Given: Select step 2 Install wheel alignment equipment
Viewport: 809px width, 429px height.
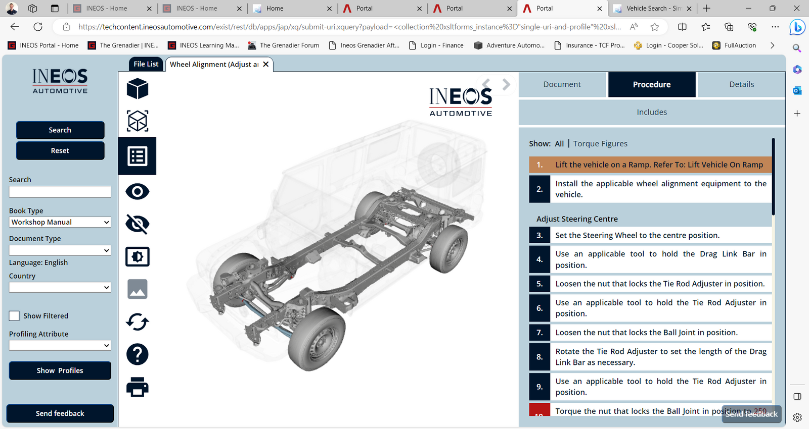Looking at the screenshot, I should [x=650, y=189].
